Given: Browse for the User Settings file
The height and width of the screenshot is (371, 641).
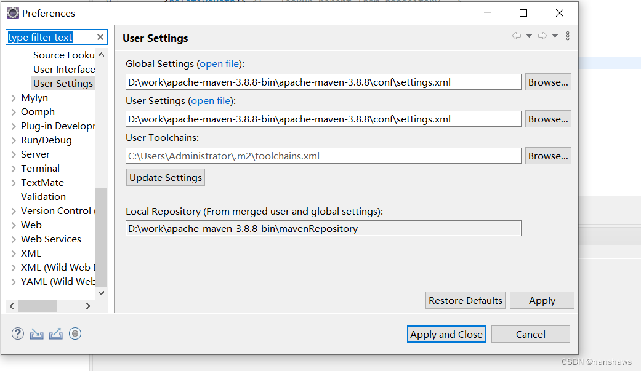Looking at the screenshot, I should click(548, 119).
